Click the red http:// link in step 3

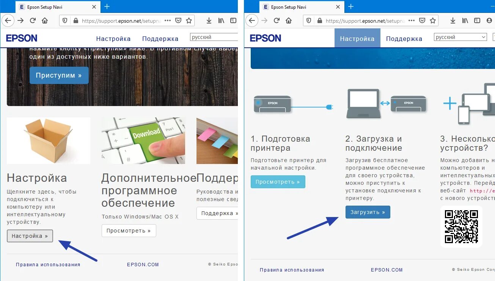(x=482, y=191)
